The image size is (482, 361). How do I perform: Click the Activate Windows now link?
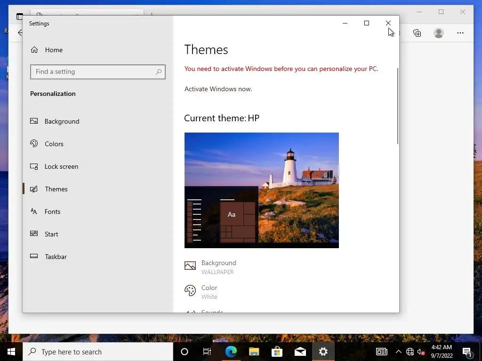pos(218,89)
